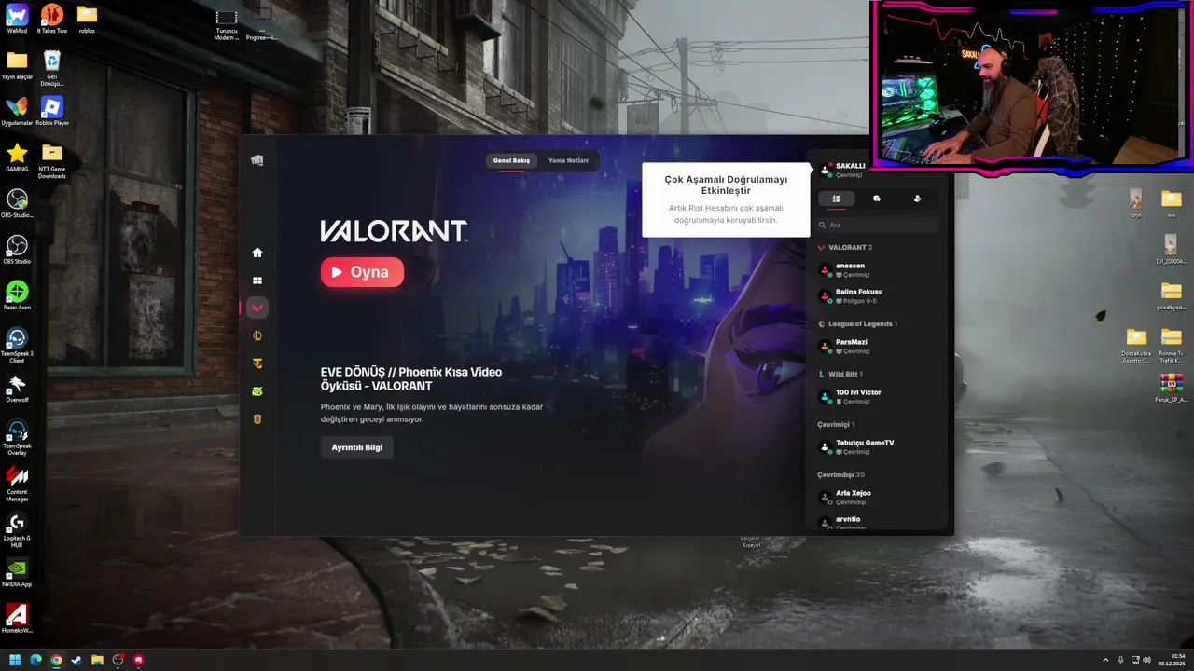
Task: Go to Home in Riot Client sidebar
Action: [x=257, y=253]
